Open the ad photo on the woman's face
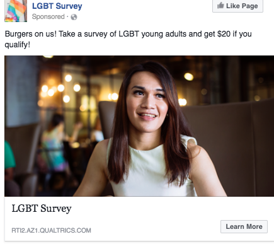Viewport: 274px width, 244px height. (x=148, y=101)
